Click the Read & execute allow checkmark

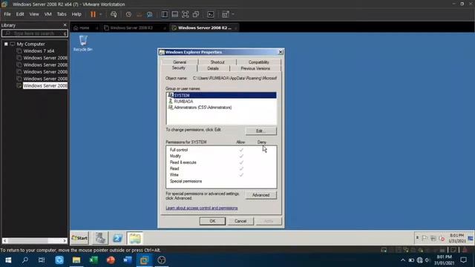click(241, 162)
